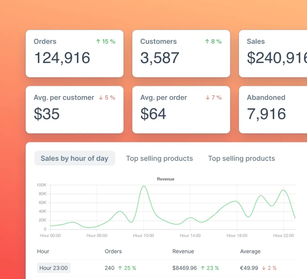Open the Abandoned card showing 7,916
The height and width of the screenshot is (279, 307).
(x=273, y=110)
